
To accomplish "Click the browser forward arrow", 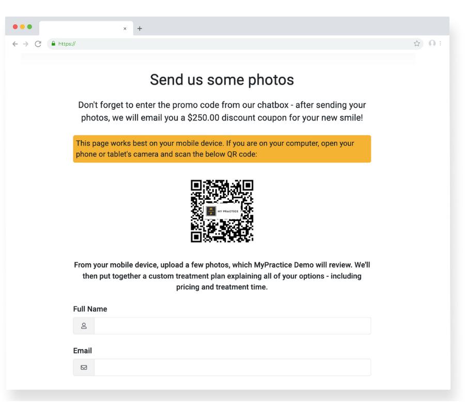I will point(26,44).
